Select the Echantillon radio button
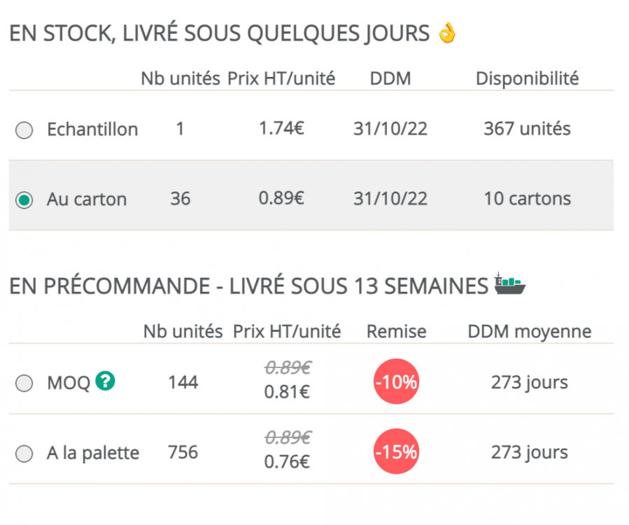This screenshot has height=525, width=629. pos(24,131)
